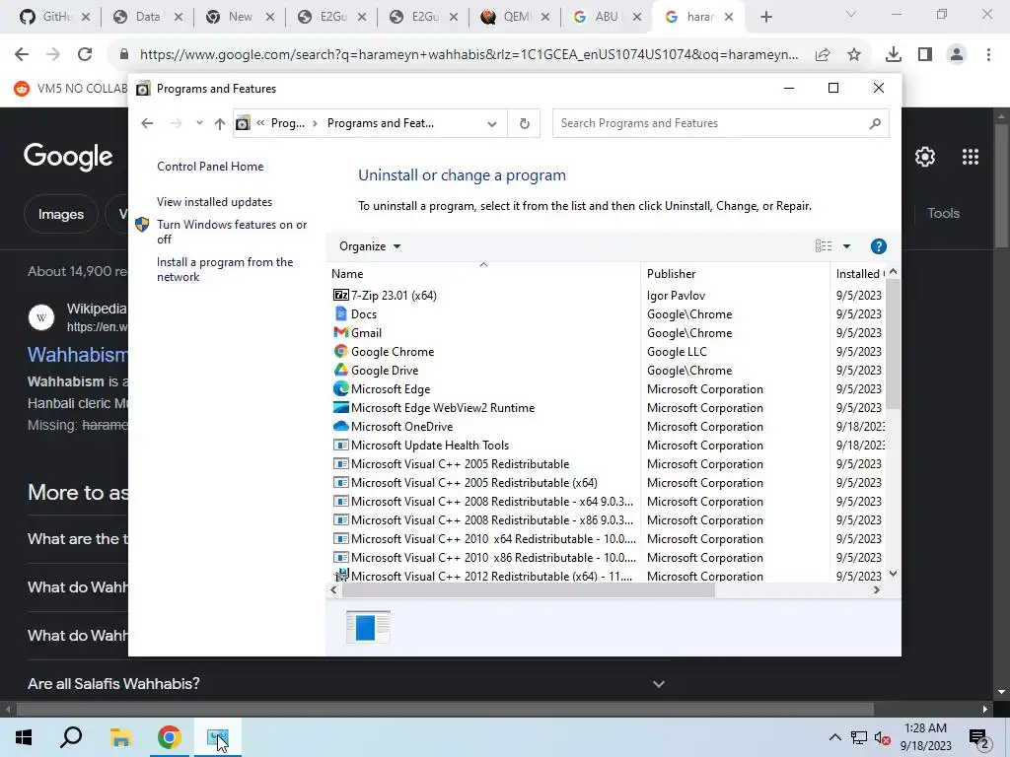Open the Chrome three-dot menu
This screenshot has height=757, width=1010.
988,55
